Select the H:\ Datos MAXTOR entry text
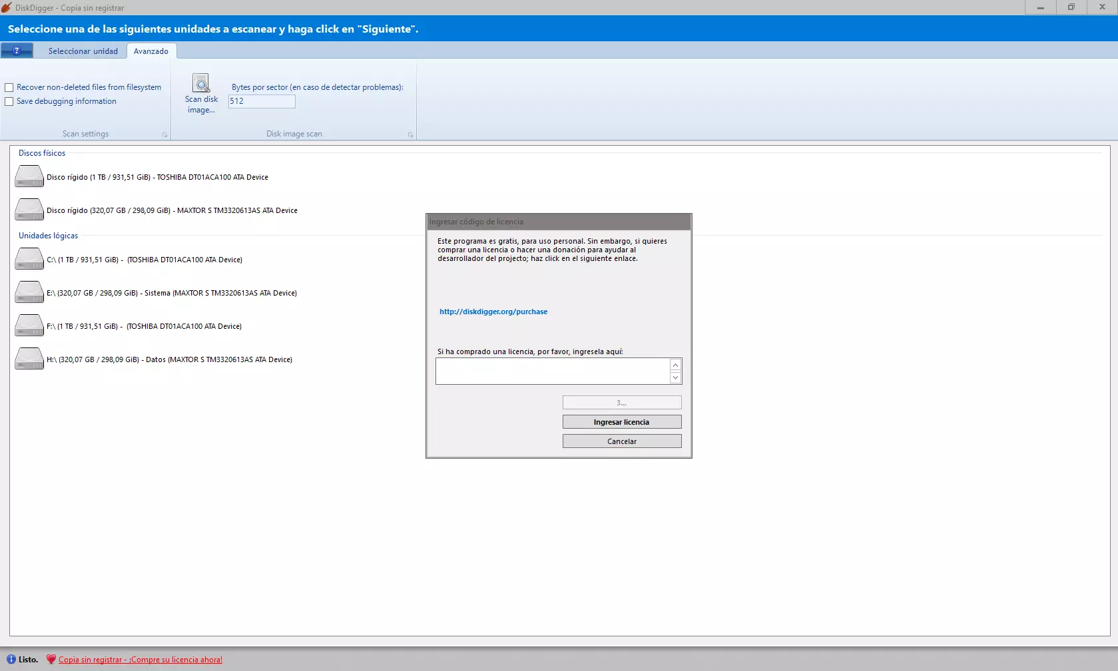This screenshot has width=1118, height=671. pos(169,359)
